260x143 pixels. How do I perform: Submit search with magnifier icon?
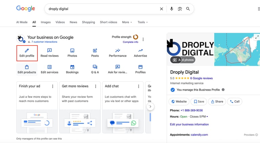(x=188, y=9)
